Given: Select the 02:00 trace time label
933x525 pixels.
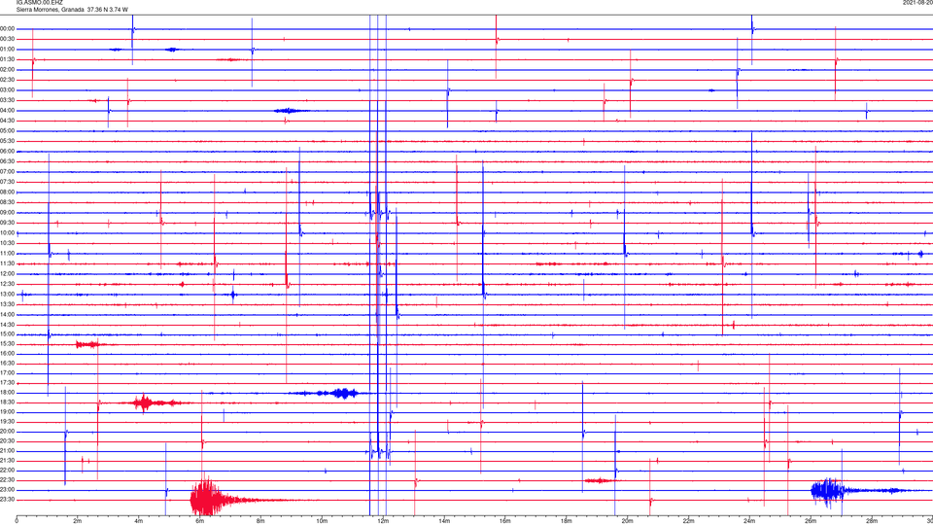Looking at the screenshot, I should point(8,70).
